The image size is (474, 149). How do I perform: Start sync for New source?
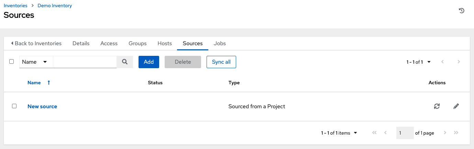pyautogui.click(x=437, y=107)
